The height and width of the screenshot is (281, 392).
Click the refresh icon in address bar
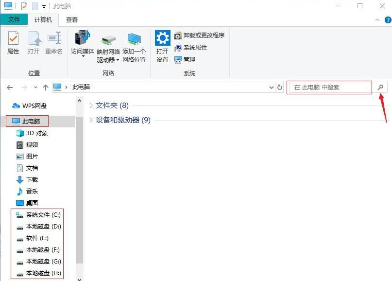(x=281, y=88)
